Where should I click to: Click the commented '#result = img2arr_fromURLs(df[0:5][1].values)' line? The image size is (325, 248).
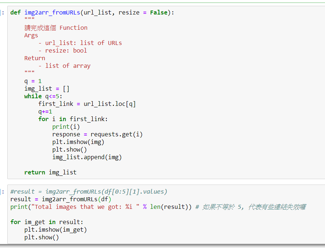click(x=89, y=192)
